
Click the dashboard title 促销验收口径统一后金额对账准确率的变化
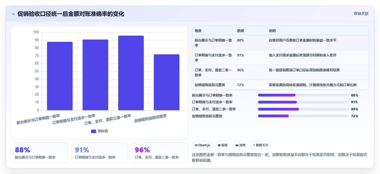point(71,14)
